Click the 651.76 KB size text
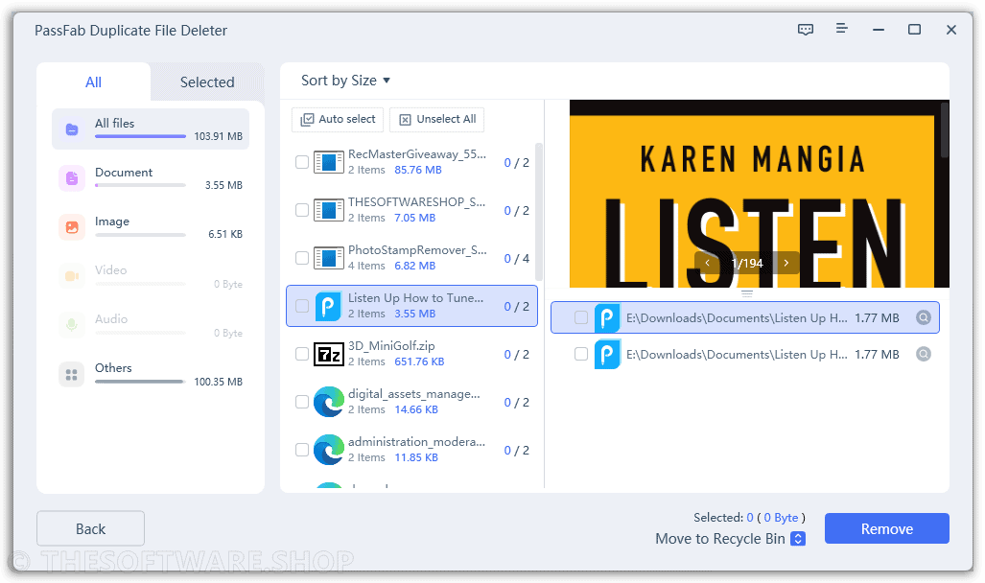985x583 pixels. (419, 361)
